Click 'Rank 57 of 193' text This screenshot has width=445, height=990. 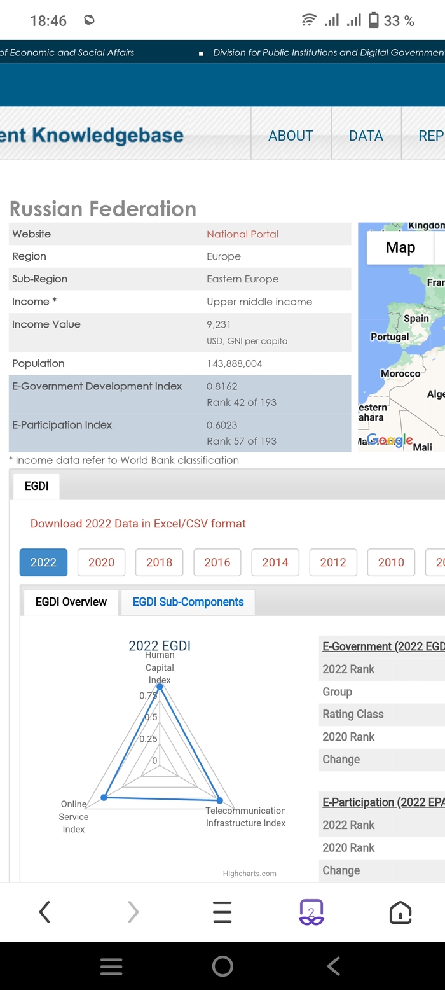pyautogui.click(x=242, y=441)
